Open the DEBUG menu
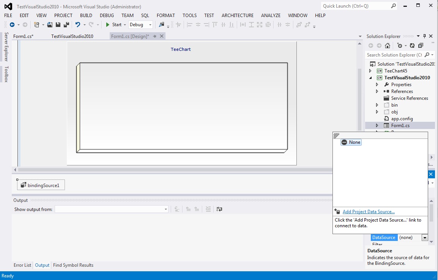The width and height of the screenshot is (438, 280). pos(107,15)
